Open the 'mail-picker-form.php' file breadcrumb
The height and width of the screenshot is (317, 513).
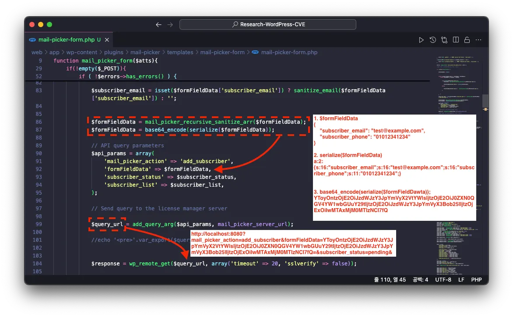(x=289, y=52)
